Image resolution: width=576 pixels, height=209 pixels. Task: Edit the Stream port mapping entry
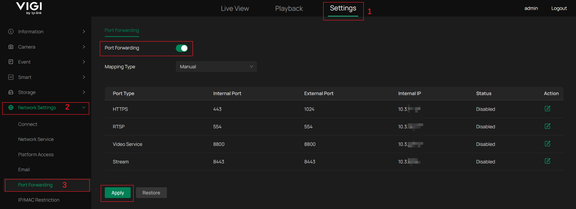547,161
